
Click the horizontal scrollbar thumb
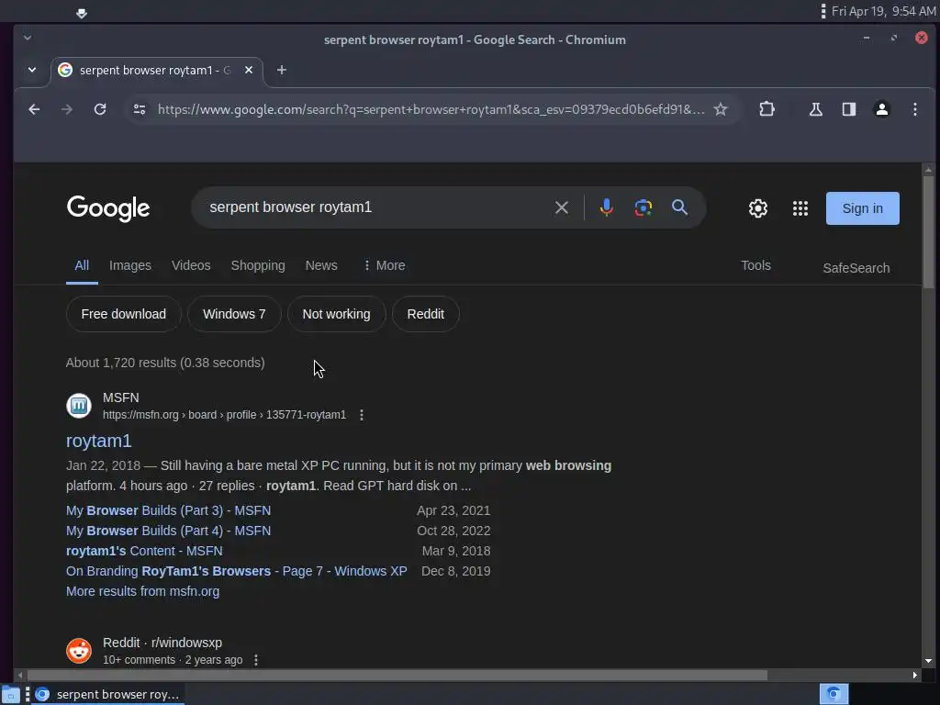[397, 675]
